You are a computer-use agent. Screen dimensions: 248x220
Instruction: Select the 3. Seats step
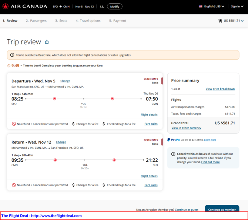coord(61,21)
